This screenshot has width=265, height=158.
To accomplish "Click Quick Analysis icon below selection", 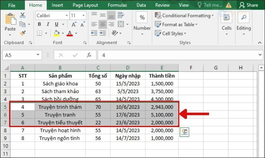I will click(x=184, y=132).
